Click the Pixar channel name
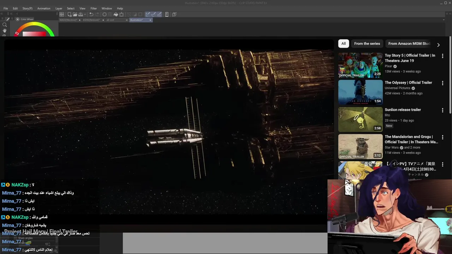This screenshot has width=452, height=254. tap(388, 66)
